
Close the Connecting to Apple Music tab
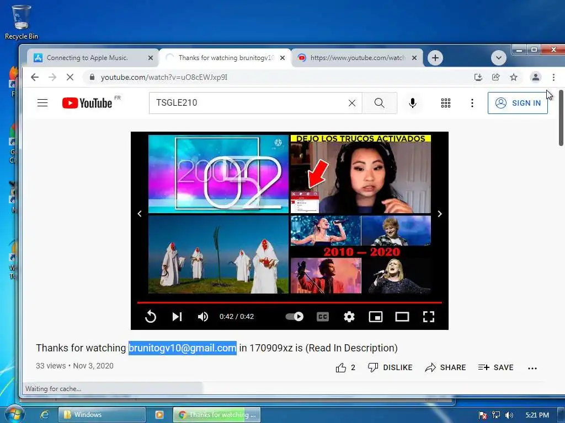point(151,58)
